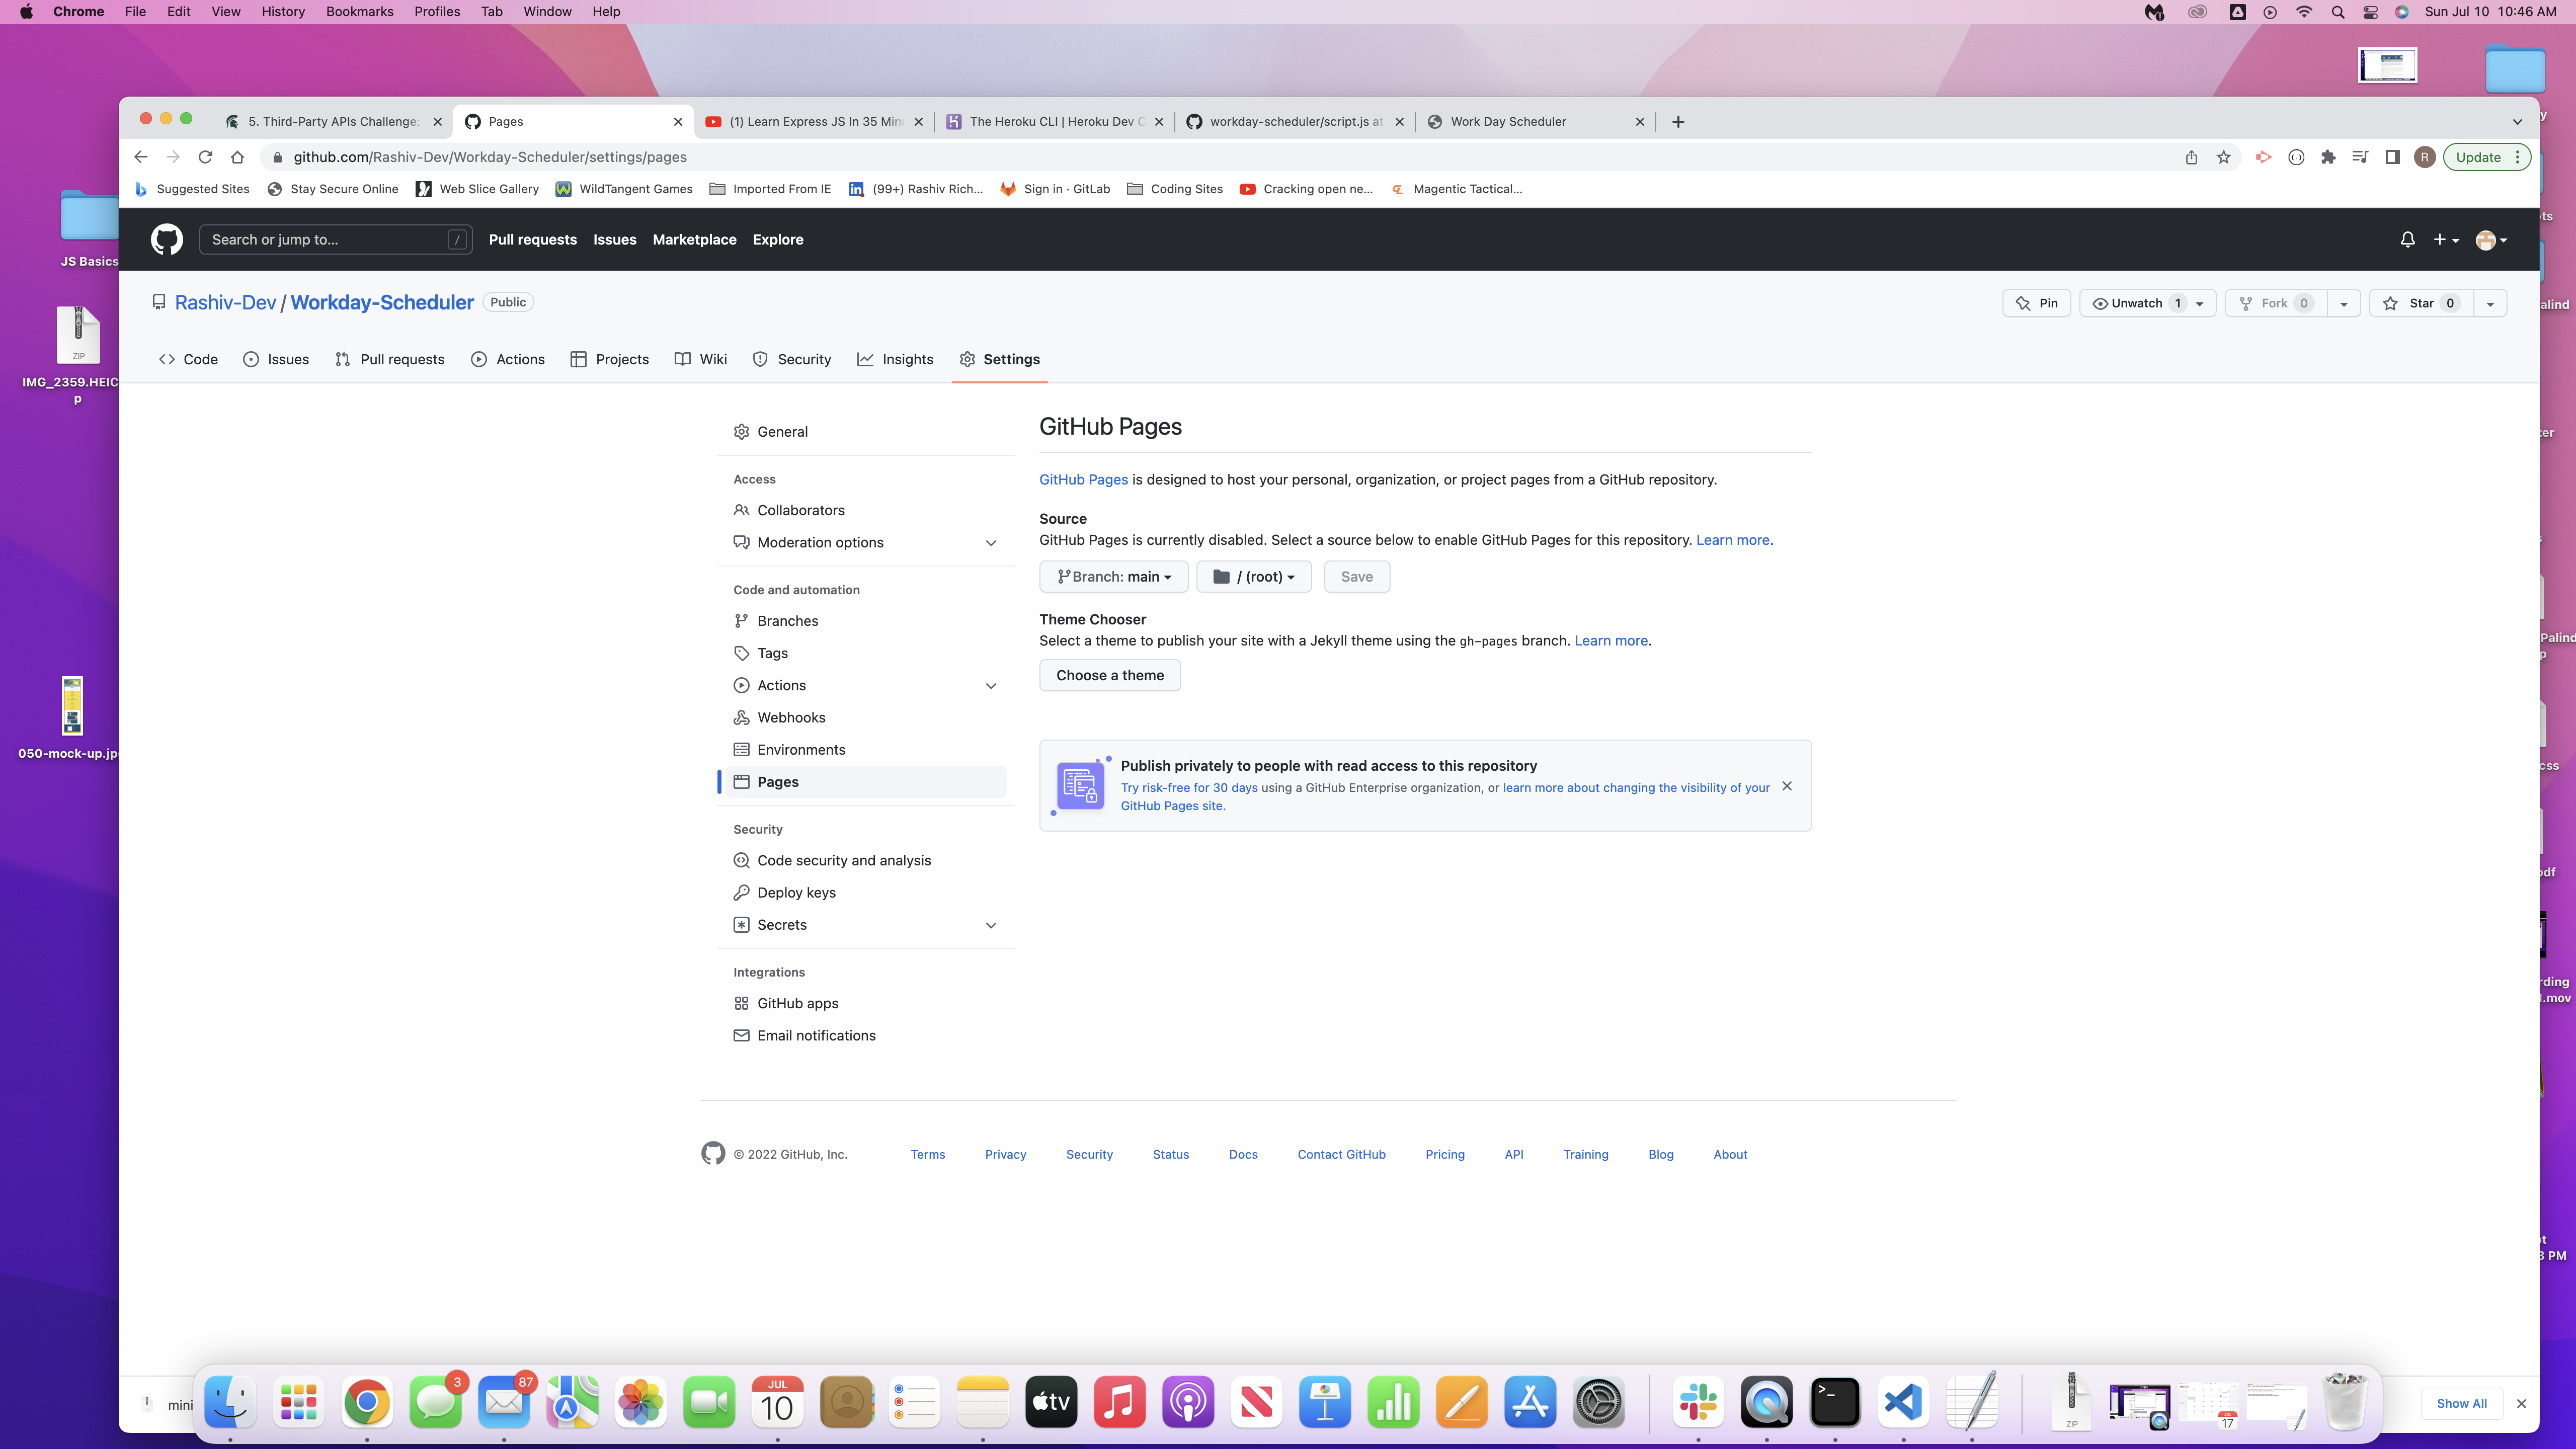Click the Chrome address bar URL
Viewport: 2576px width, 1449px height.
pos(490,157)
